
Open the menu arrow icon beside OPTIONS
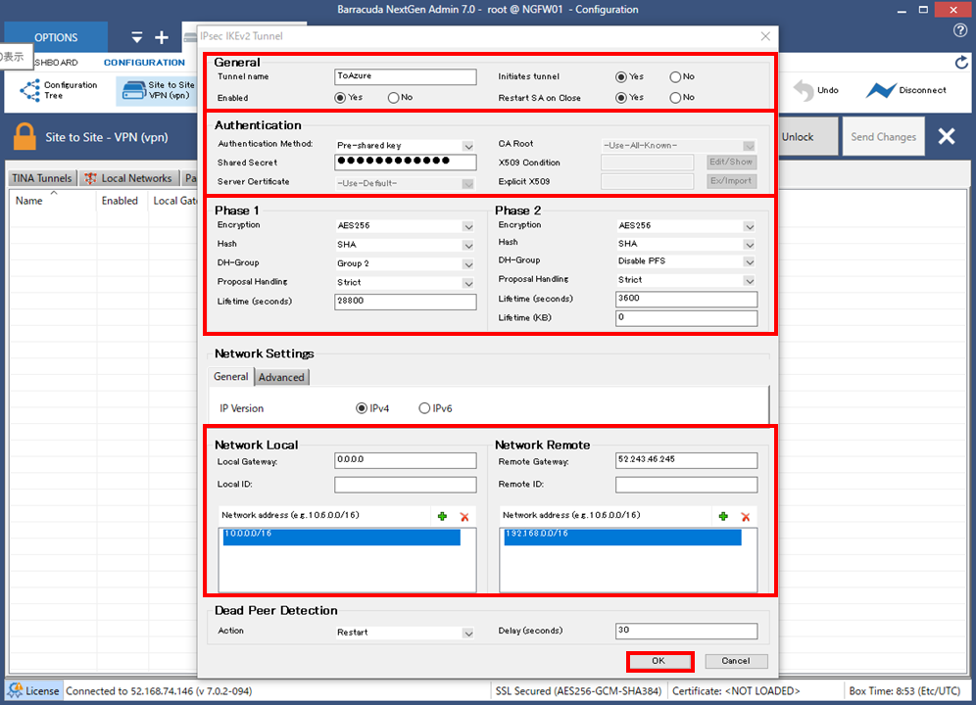point(137,37)
